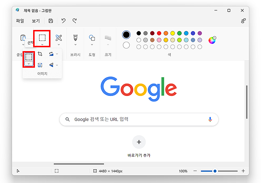Click the zoom in plus in status bar
The height and width of the screenshot is (183, 261).
point(243,171)
